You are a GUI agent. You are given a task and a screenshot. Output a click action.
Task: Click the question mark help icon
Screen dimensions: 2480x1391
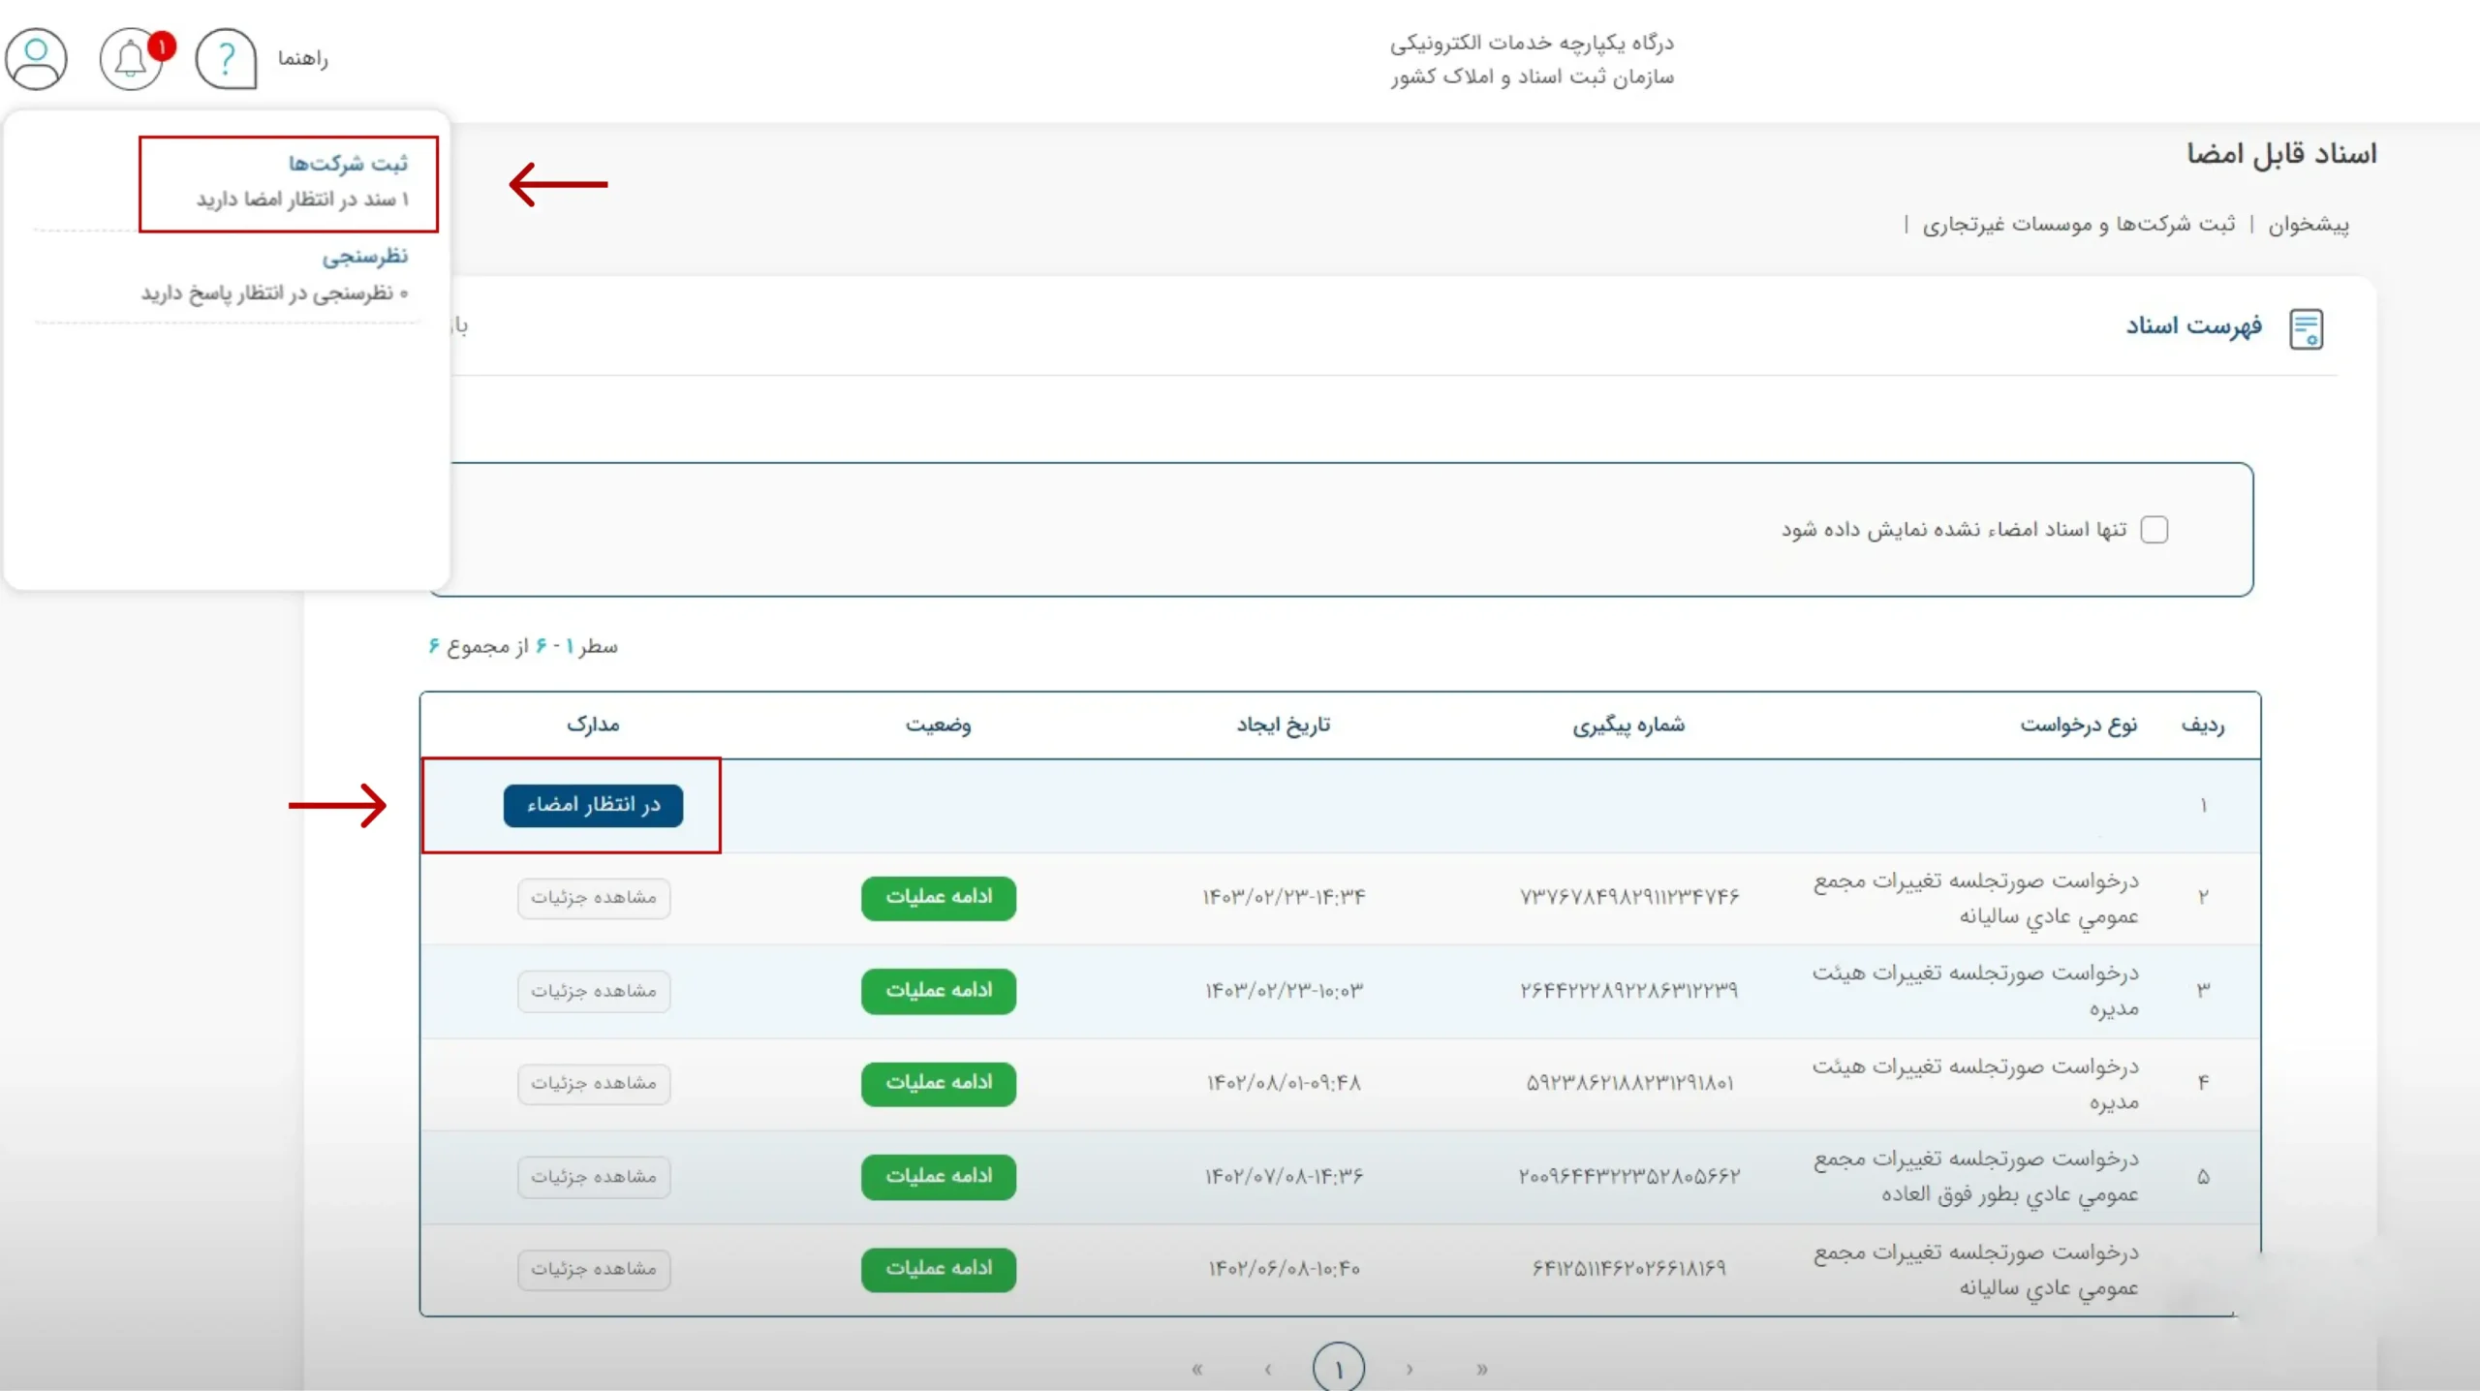226,59
